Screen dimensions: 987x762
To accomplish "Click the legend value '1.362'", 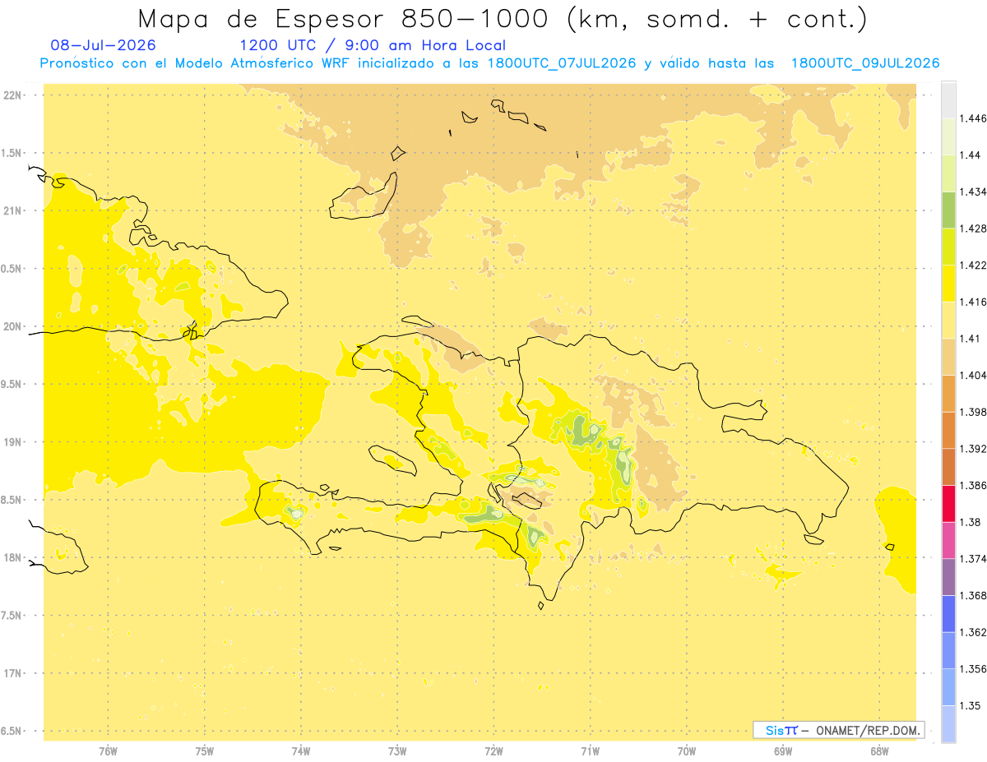I will pyautogui.click(x=972, y=632).
